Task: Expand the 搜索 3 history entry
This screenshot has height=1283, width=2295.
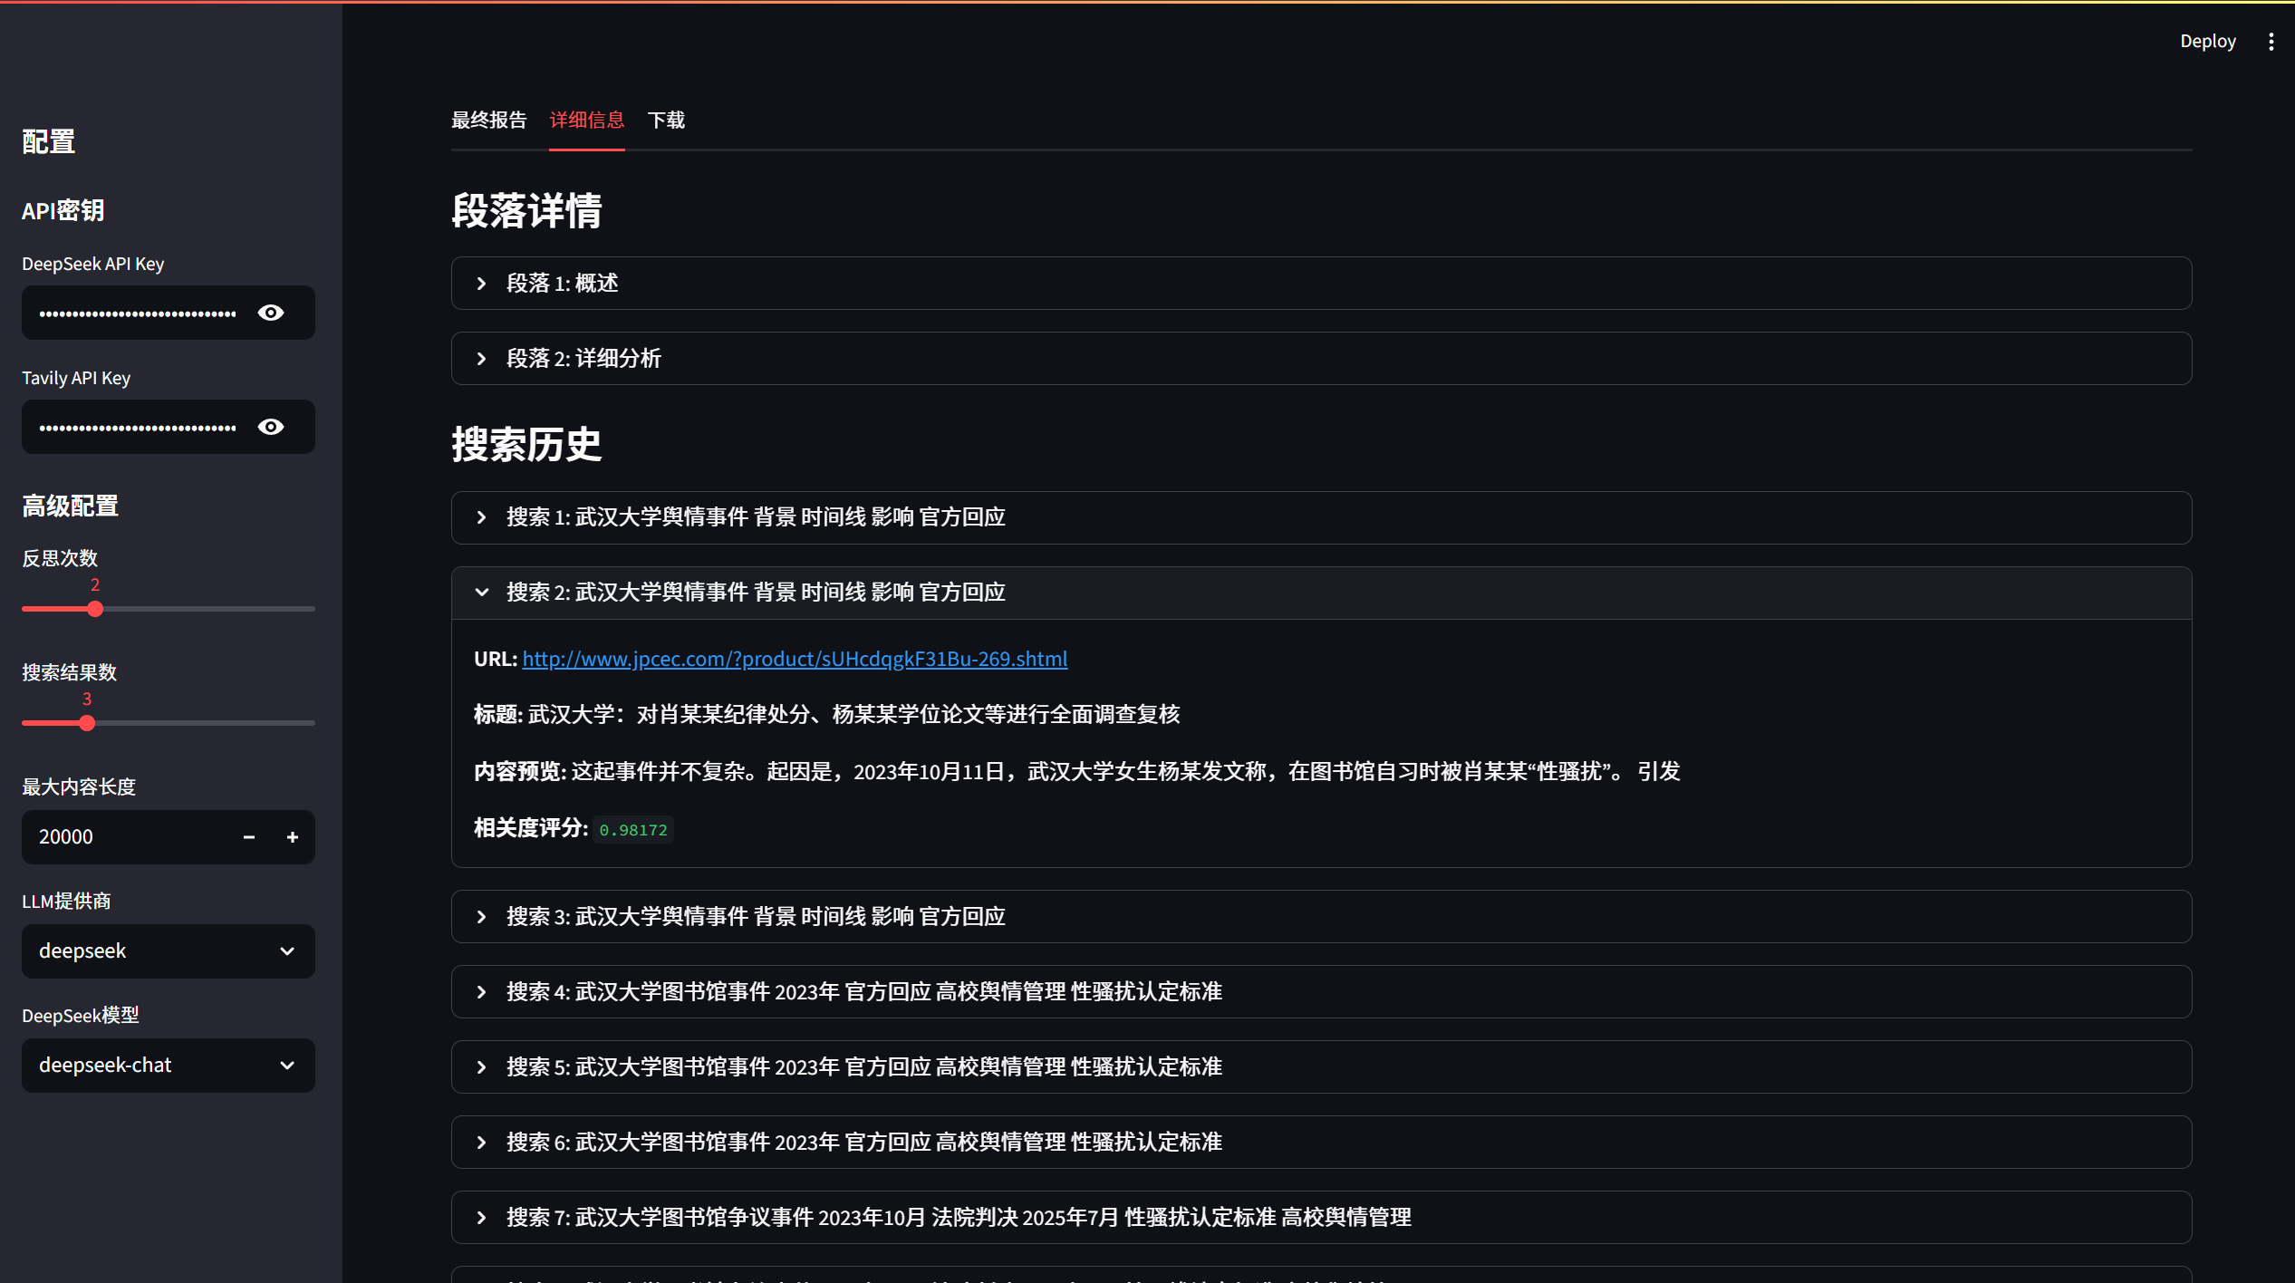Action: (x=756, y=917)
